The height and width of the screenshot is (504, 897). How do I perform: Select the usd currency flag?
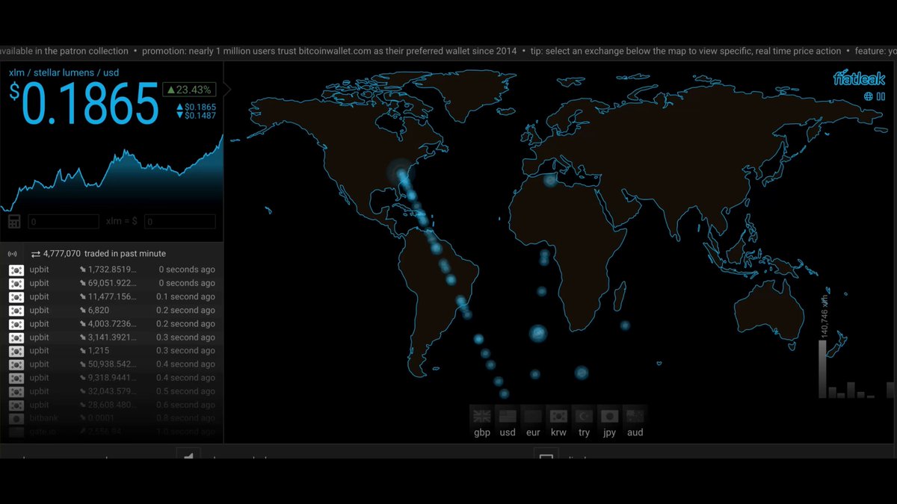click(508, 416)
